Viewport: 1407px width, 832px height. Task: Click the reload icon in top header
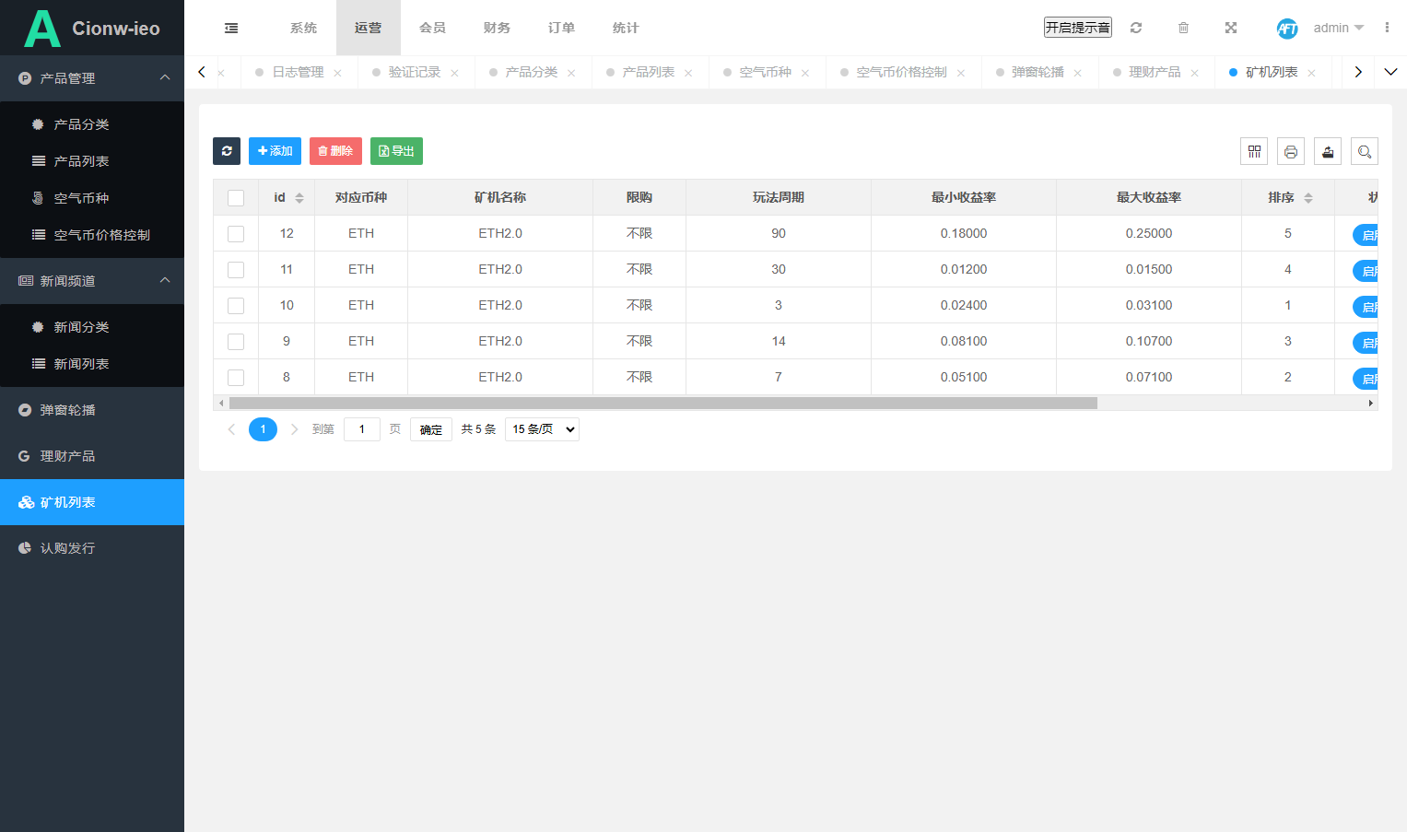pos(1136,28)
